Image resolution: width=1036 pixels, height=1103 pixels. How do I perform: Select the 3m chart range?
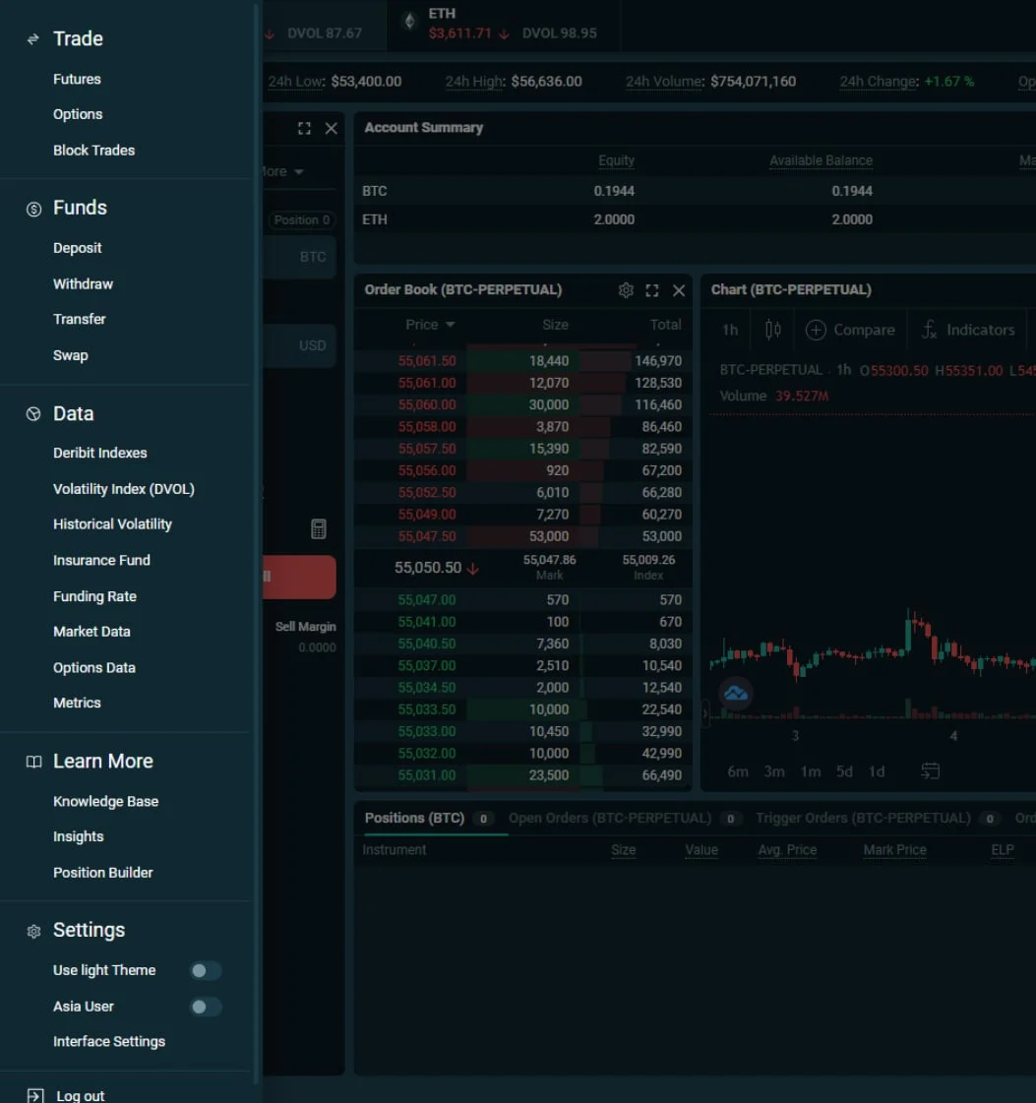(774, 771)
